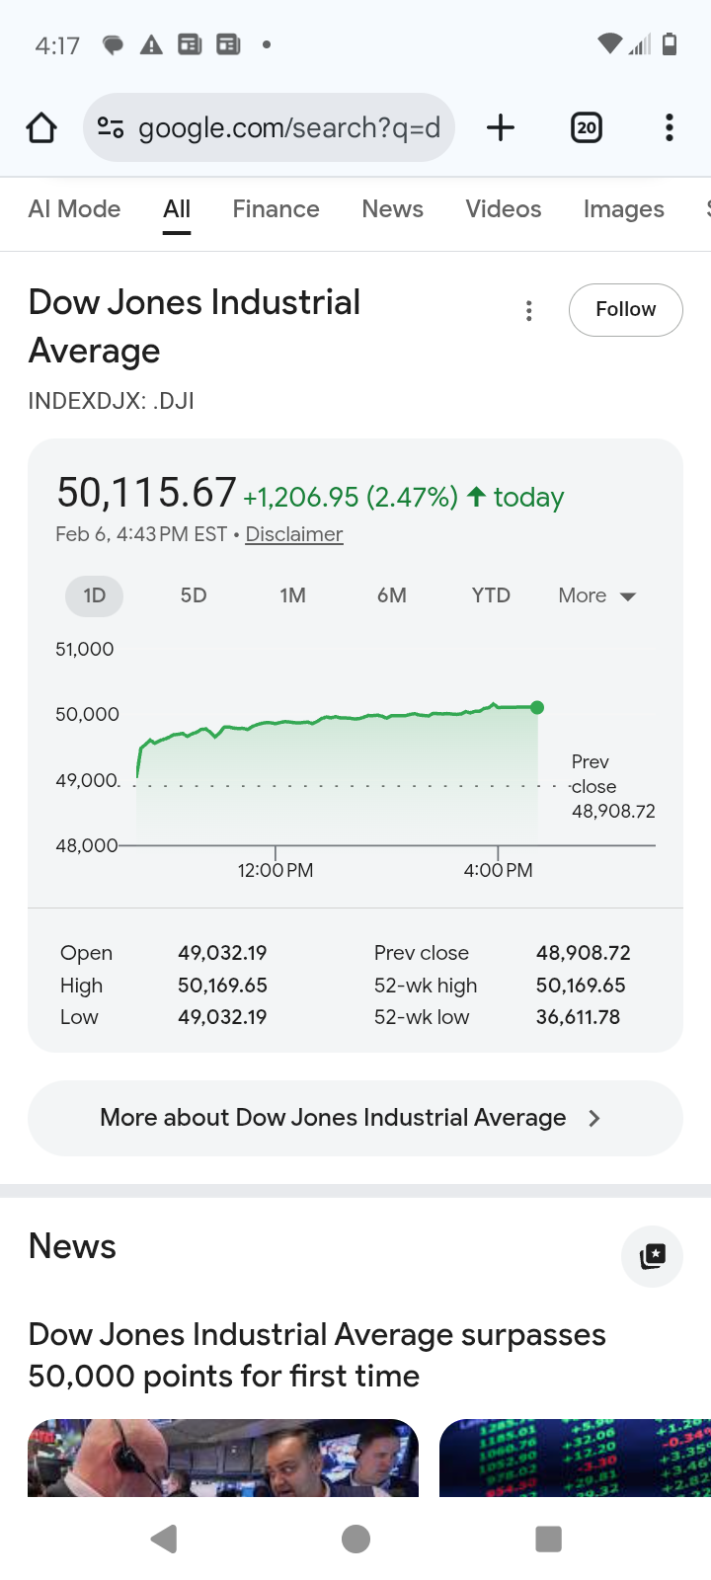Switch to the Finance search tab

tap(276, 209)
